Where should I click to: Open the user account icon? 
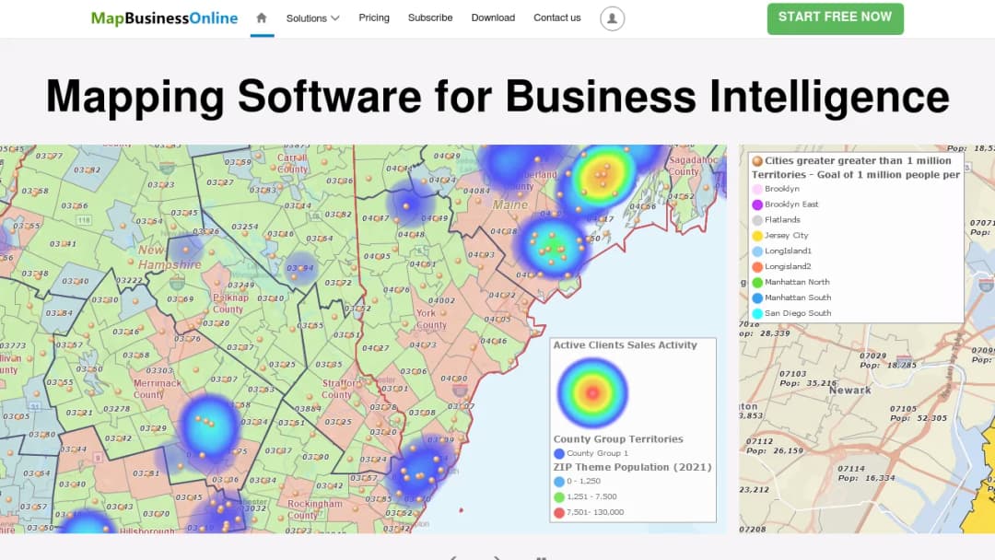pos(612,18)
